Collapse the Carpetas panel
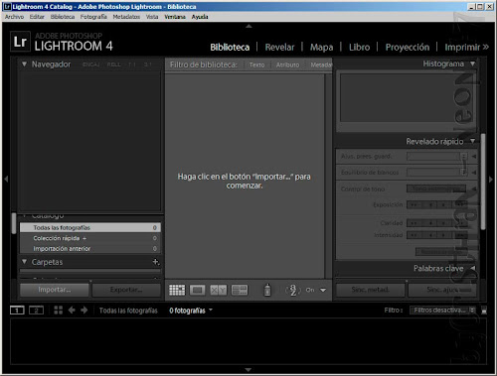Screen dimensions: 497x376 coord(24,262)
